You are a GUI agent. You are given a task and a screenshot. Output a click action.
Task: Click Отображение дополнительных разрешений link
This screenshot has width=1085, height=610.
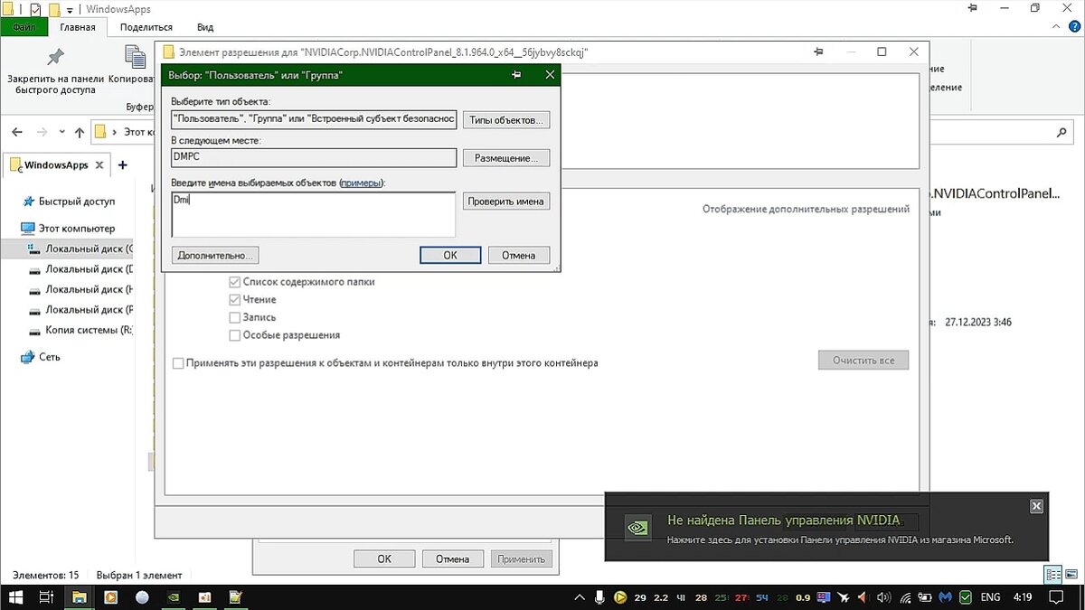click(x=806, y=209)
